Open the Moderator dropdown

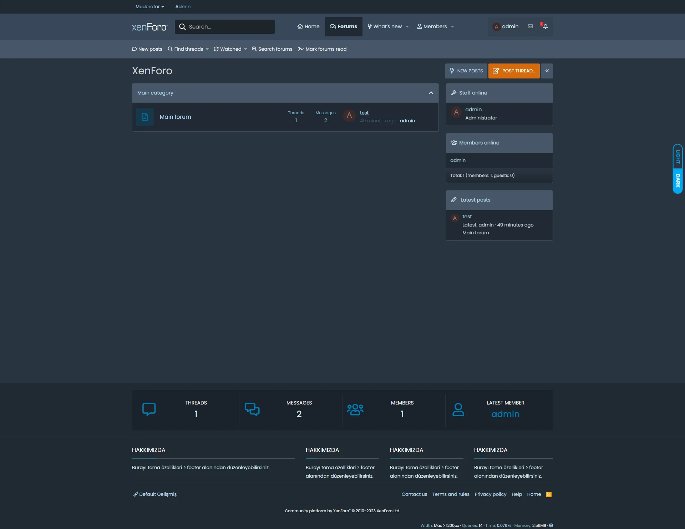pyautogui.click(x=150, y=6)
